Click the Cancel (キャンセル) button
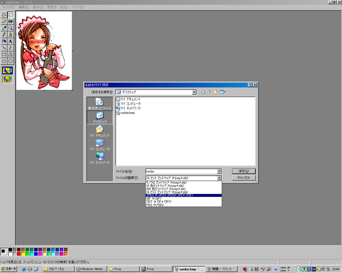Viewport: 342px width, 273px height. 244,178
